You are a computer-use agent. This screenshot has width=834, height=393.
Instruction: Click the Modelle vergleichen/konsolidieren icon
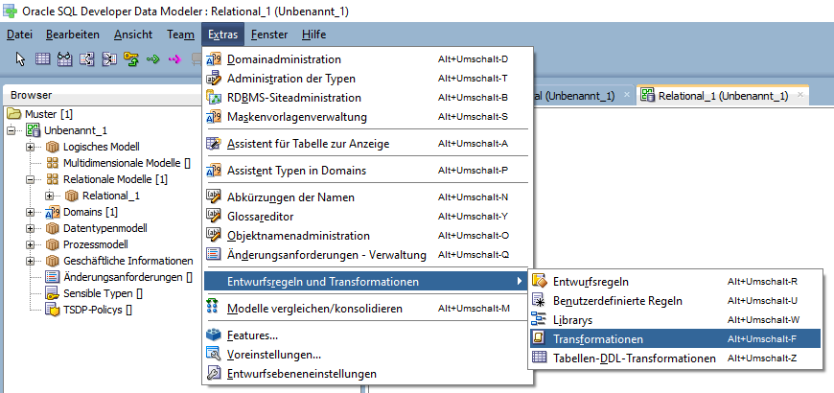coord(213,309)
